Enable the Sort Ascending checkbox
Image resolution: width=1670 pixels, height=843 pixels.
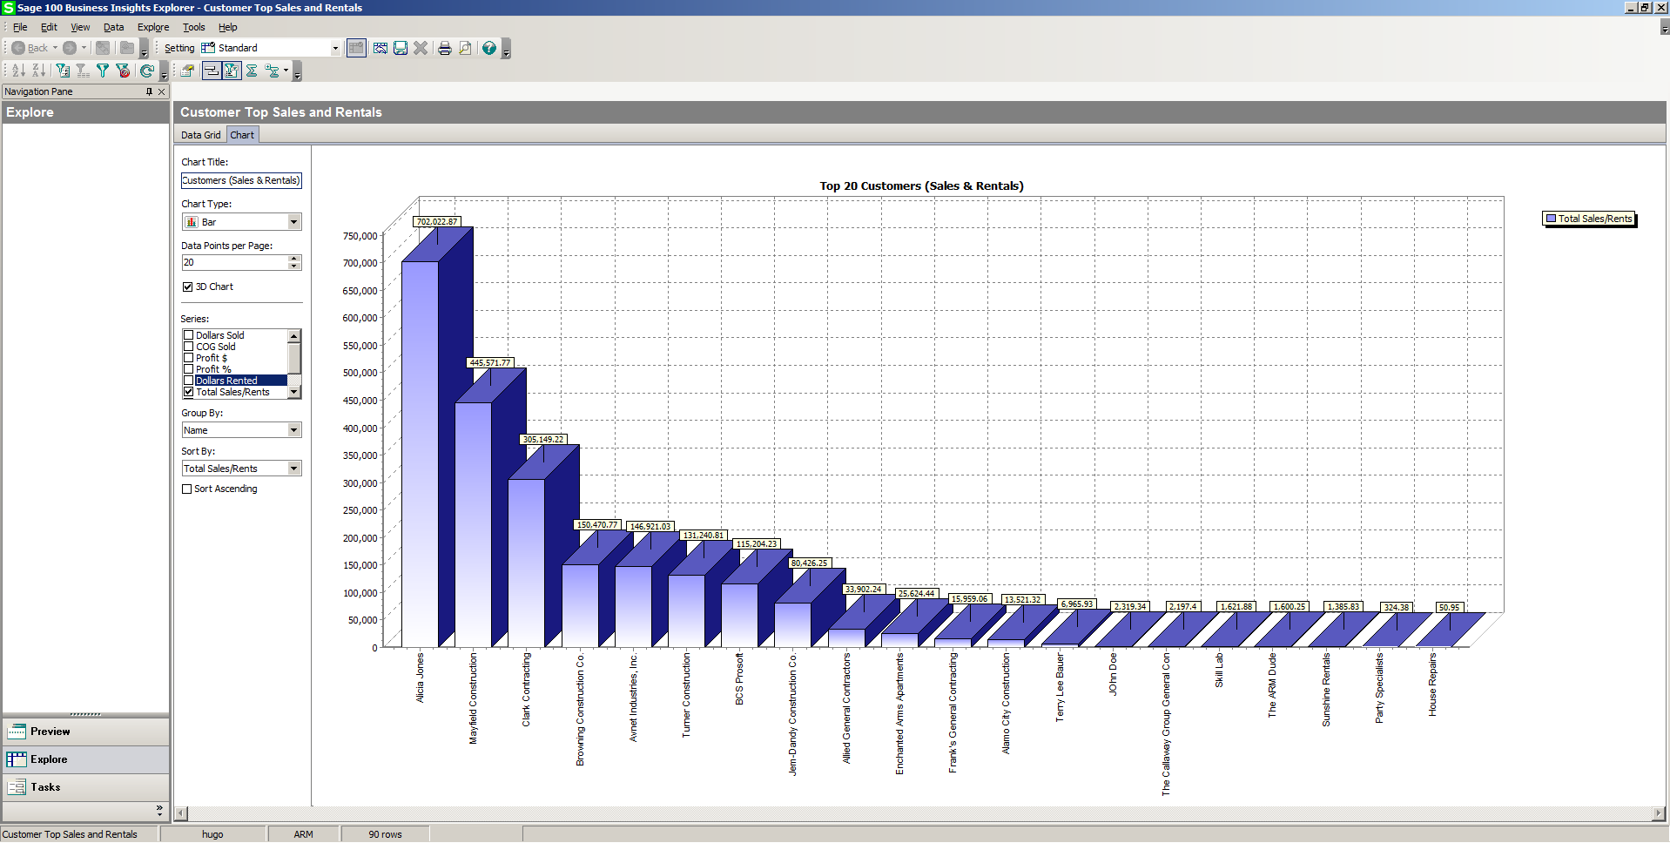click(x=186, y=489)
